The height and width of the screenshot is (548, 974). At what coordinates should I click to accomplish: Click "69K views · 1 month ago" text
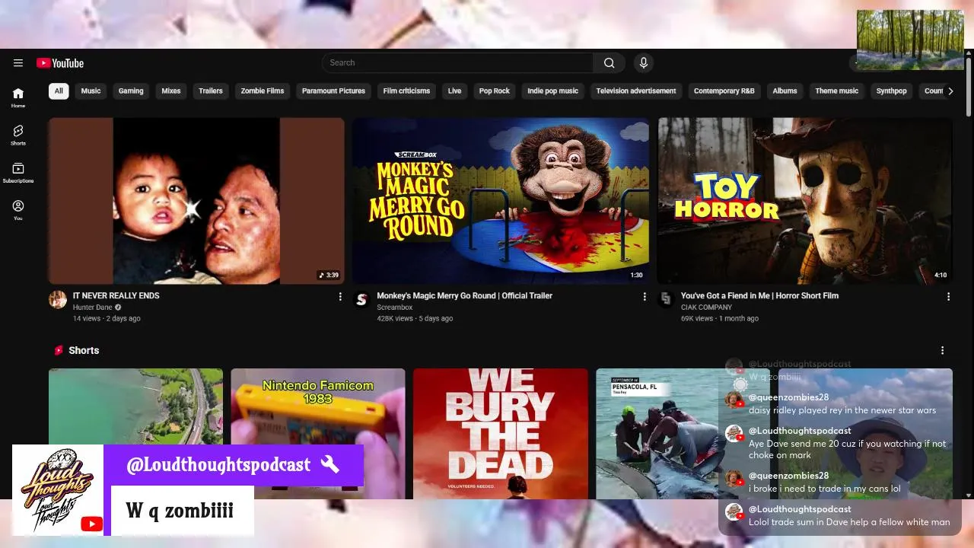(720, 318)
